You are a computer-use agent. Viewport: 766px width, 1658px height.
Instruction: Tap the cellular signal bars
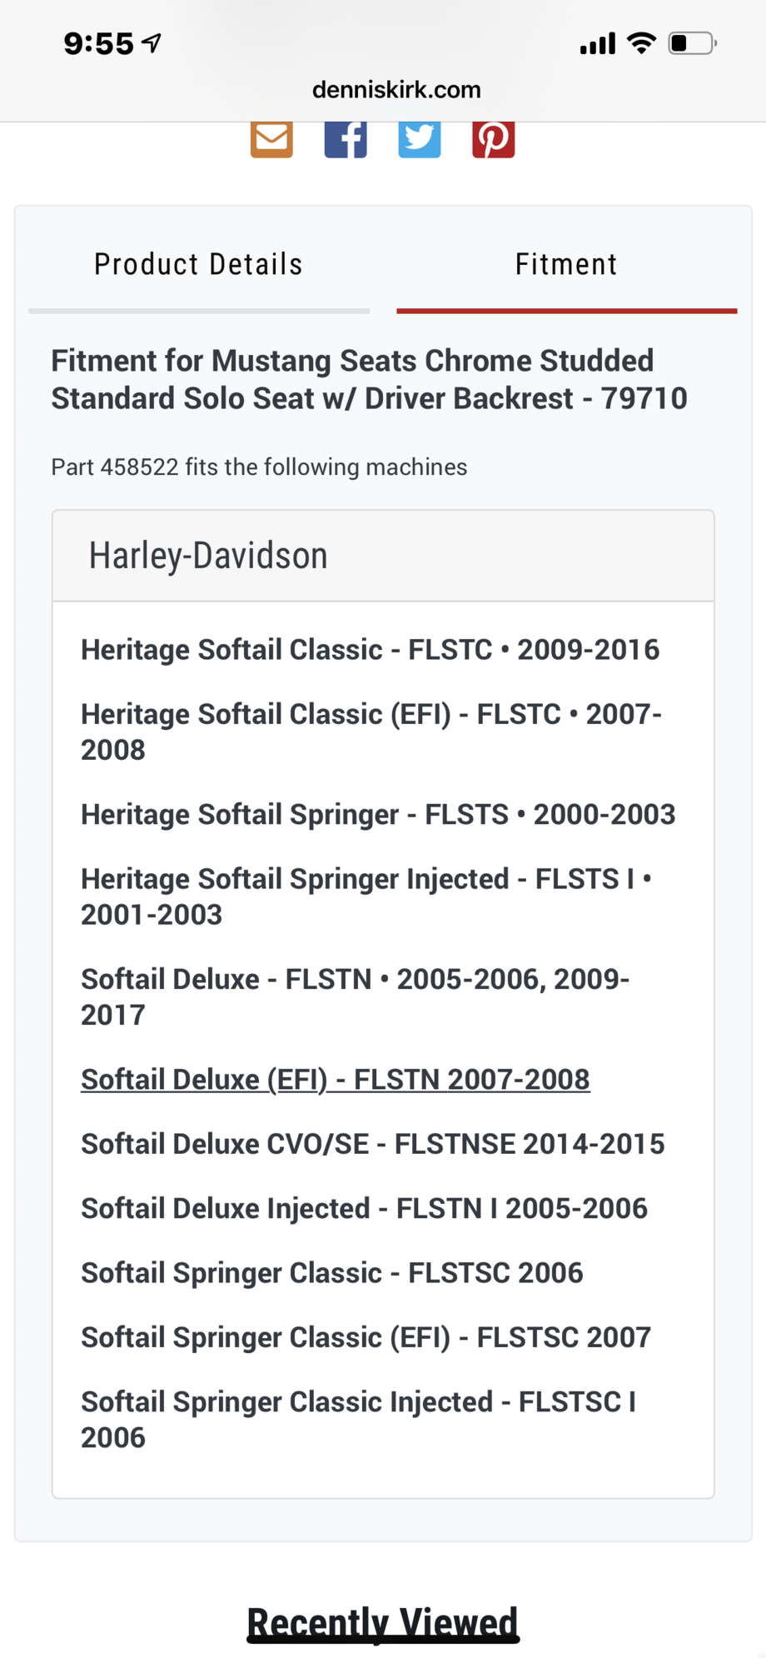click(598, 43)
